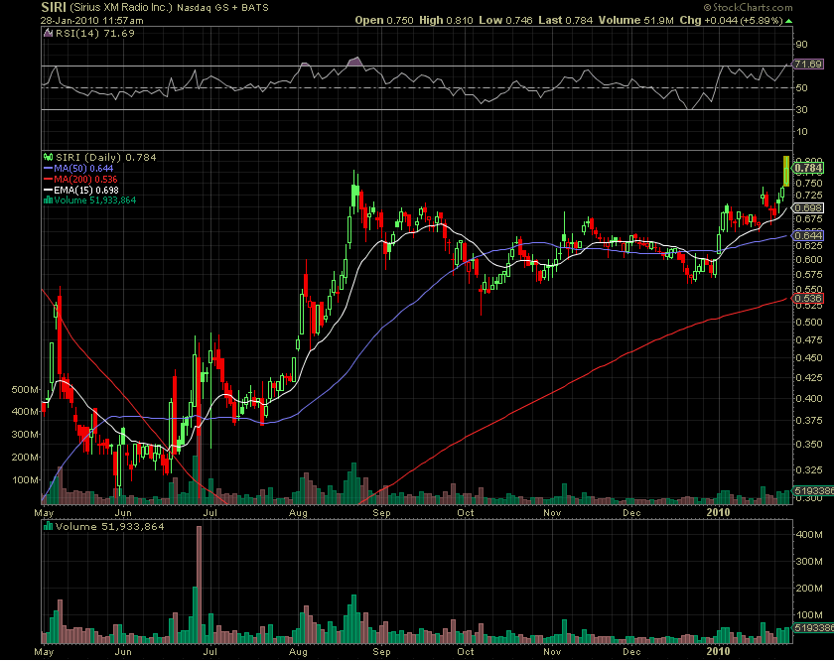Screen dimensions: 834x662
Task: Click the volume flag on the price chart's right axis
Action: click(813, 490)
